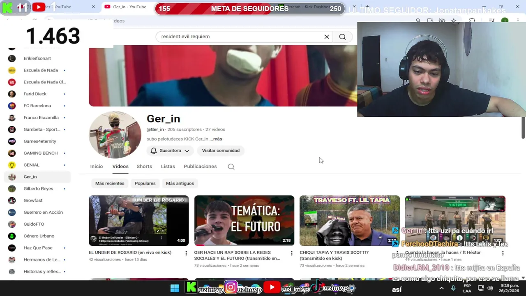Open Erikleifsonart channel avatar in sidebar

point(12,58)
